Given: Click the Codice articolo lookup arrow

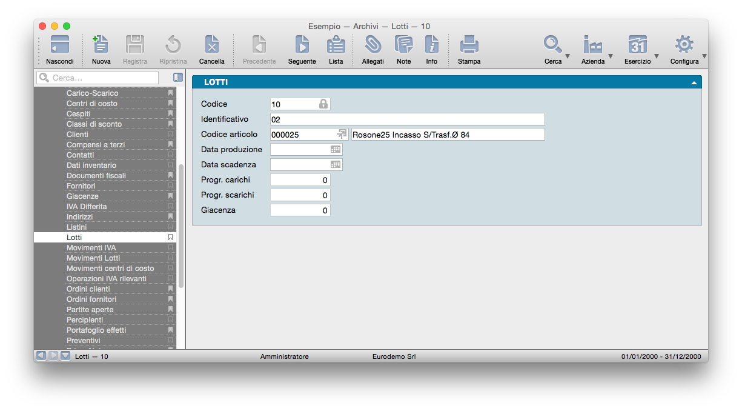Looking at the screenshot, I should (x=342, y=134).
